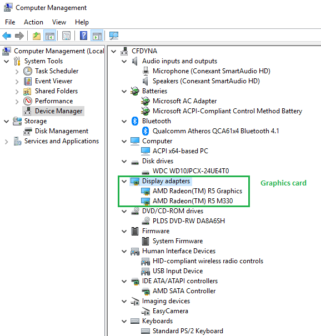The width and height of the screenshot is (321, 336).
Task: Click the Display adapters category icon
Action: point(135,182)
